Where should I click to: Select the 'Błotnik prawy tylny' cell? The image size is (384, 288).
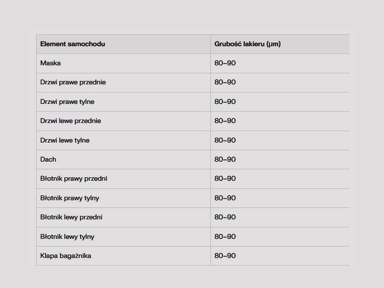(123, 198)
